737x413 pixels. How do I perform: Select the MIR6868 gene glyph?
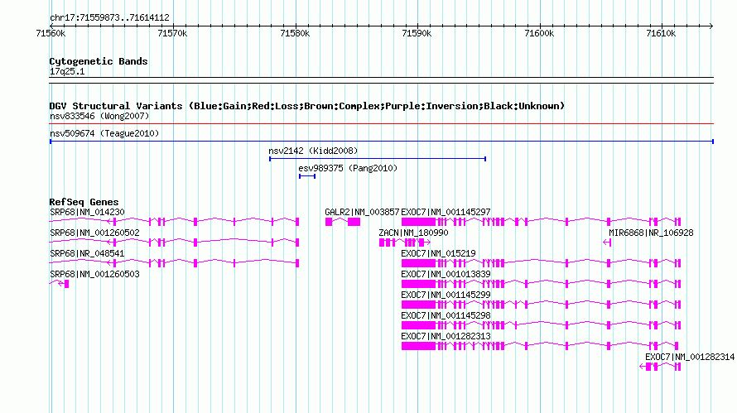(607, 243)
